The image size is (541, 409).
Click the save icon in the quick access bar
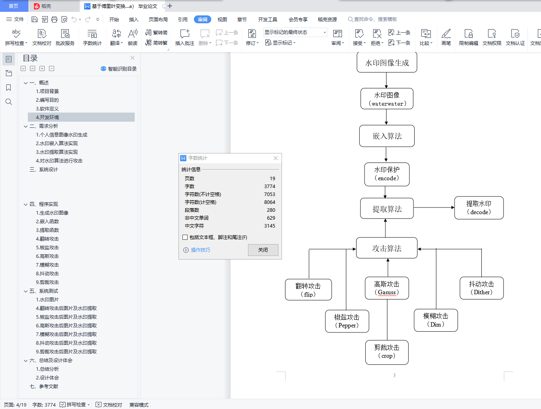34,19
